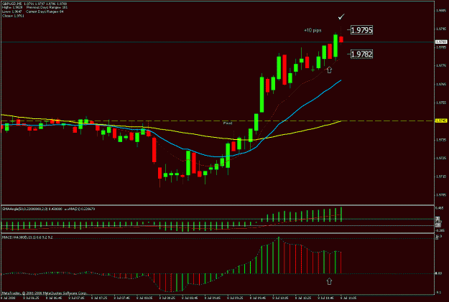This screenshot has height=302, width=449.
Task: Select the 'Pivot' label on the chart
Action: [228, 123]
